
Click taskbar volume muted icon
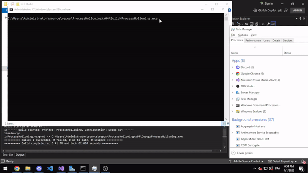[x=260, y=168]
